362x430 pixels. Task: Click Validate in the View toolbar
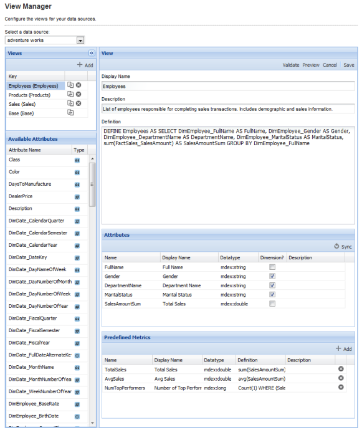point(291,65)
